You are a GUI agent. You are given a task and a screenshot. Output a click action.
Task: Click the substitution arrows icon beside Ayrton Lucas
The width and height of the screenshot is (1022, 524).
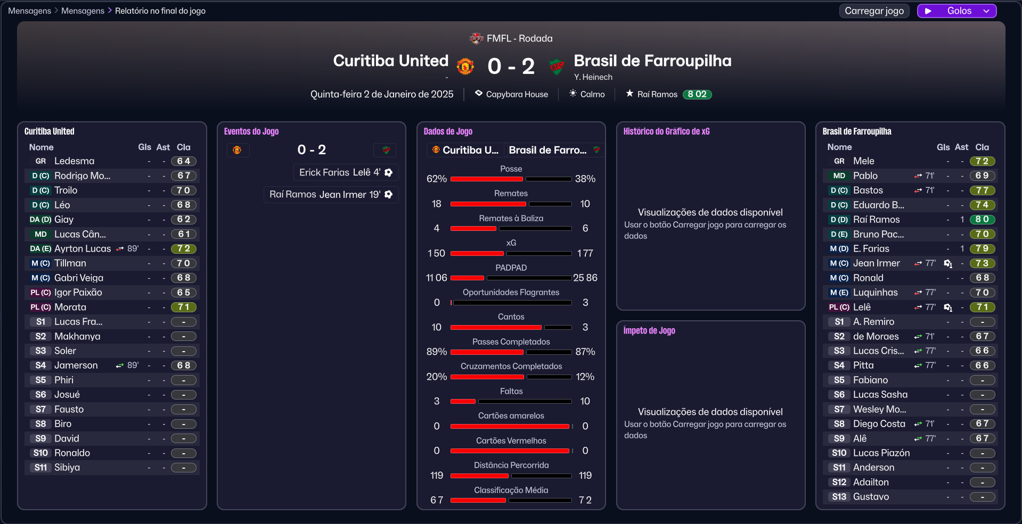tap(120, 249)
